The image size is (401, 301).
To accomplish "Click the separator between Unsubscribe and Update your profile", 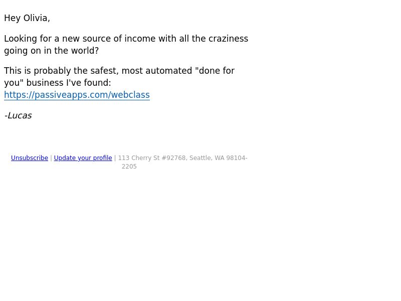I will pos(51,158).
